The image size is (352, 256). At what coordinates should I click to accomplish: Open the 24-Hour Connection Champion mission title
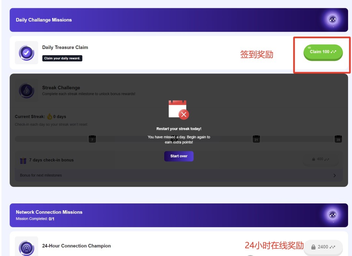77,246
